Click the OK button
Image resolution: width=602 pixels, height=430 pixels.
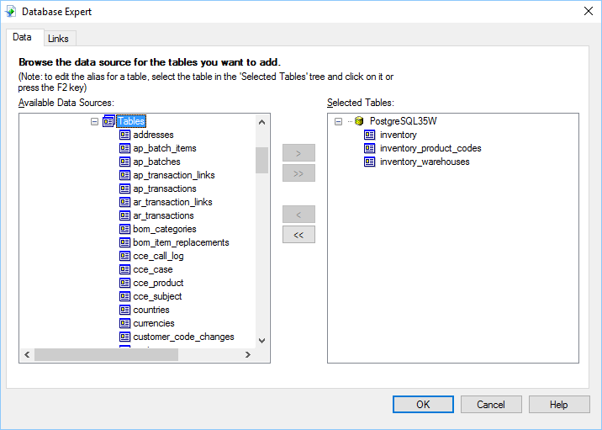click(x=423, y=404)
